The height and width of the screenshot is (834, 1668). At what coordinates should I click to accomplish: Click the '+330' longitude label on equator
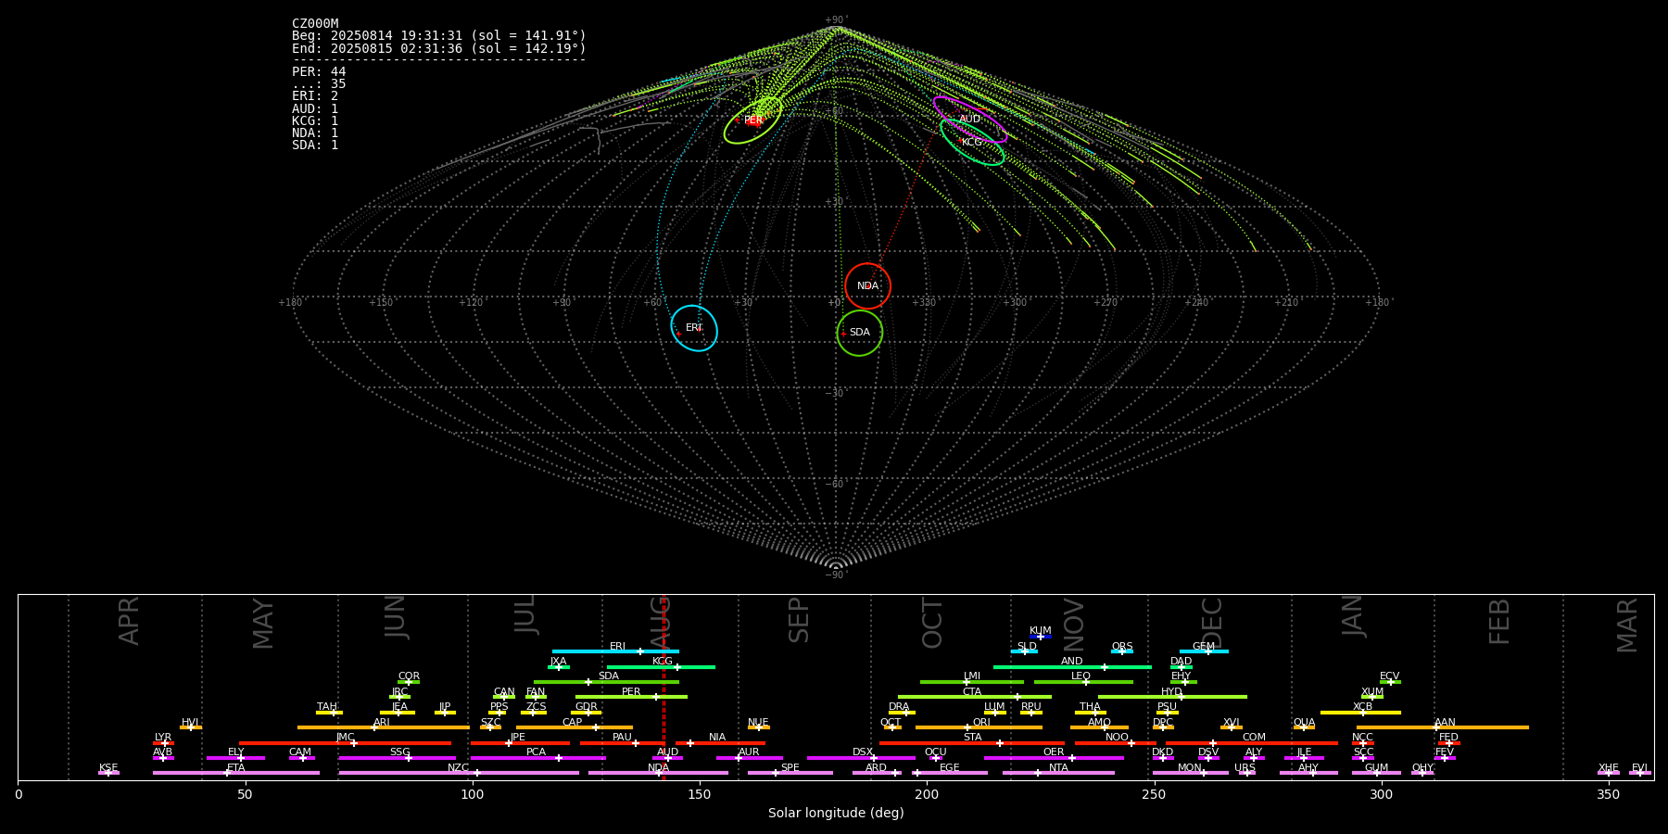(924, 303)
